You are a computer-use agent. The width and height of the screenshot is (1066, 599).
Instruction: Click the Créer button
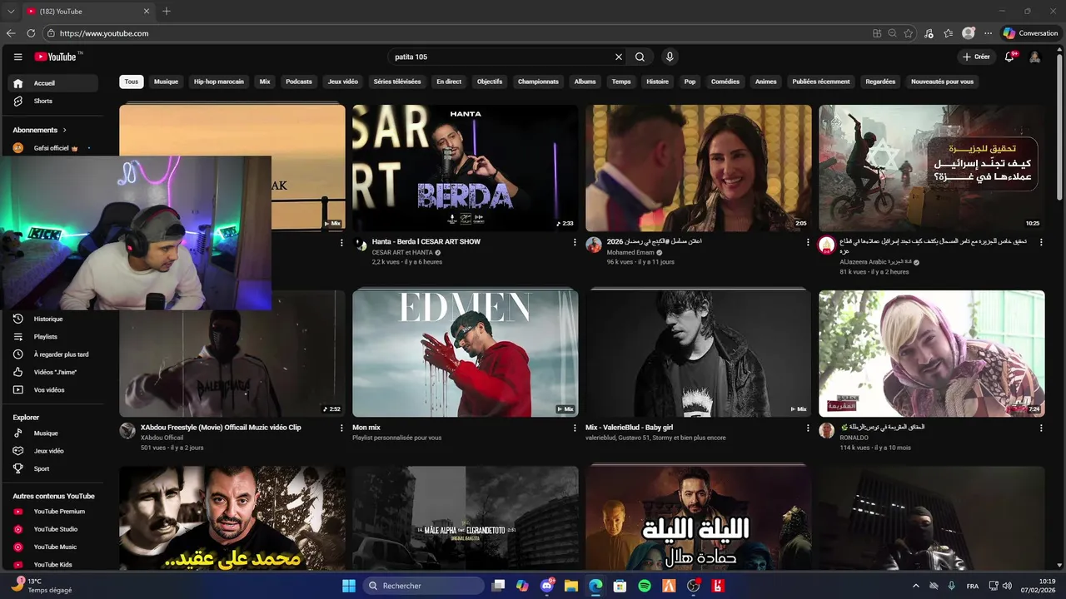[976, 57]
